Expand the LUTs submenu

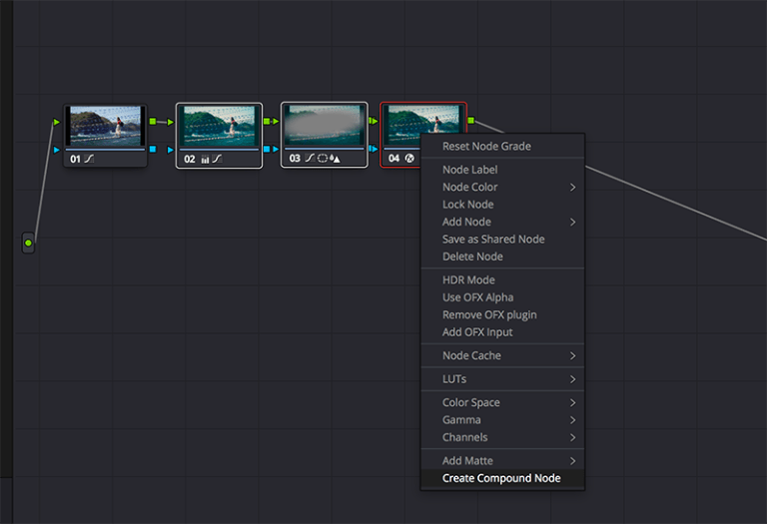502,379
